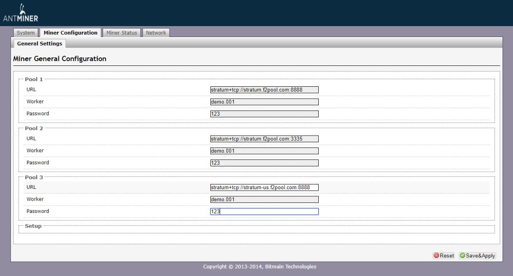Screen dimensions: 513x276
Task: Click the Reset button with red icon
Action: click(444, 256)
